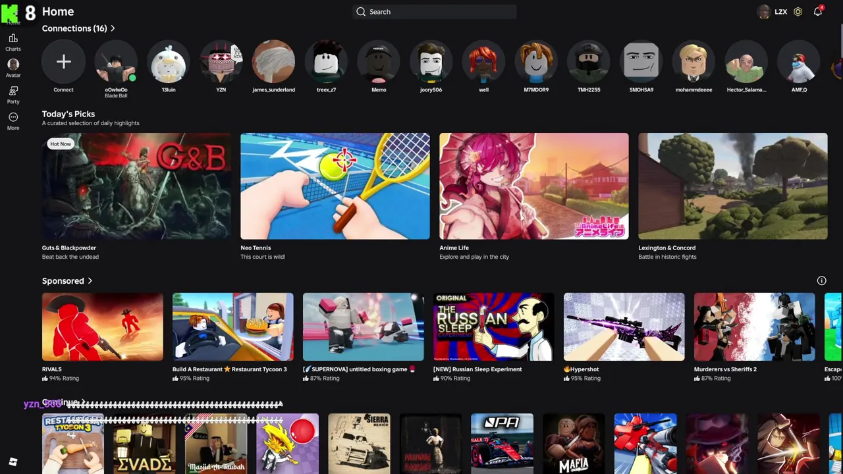This screenshot has width=843, height=474.
Task: Open the SPA racing game thumbnail
Action: coord(502,444)
